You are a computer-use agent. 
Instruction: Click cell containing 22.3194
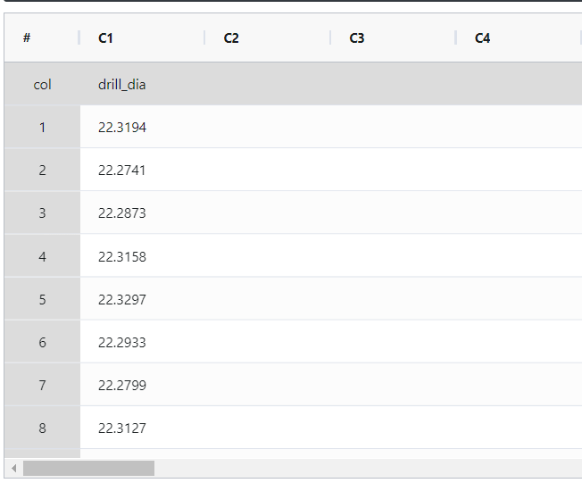(x=142, y=127)
